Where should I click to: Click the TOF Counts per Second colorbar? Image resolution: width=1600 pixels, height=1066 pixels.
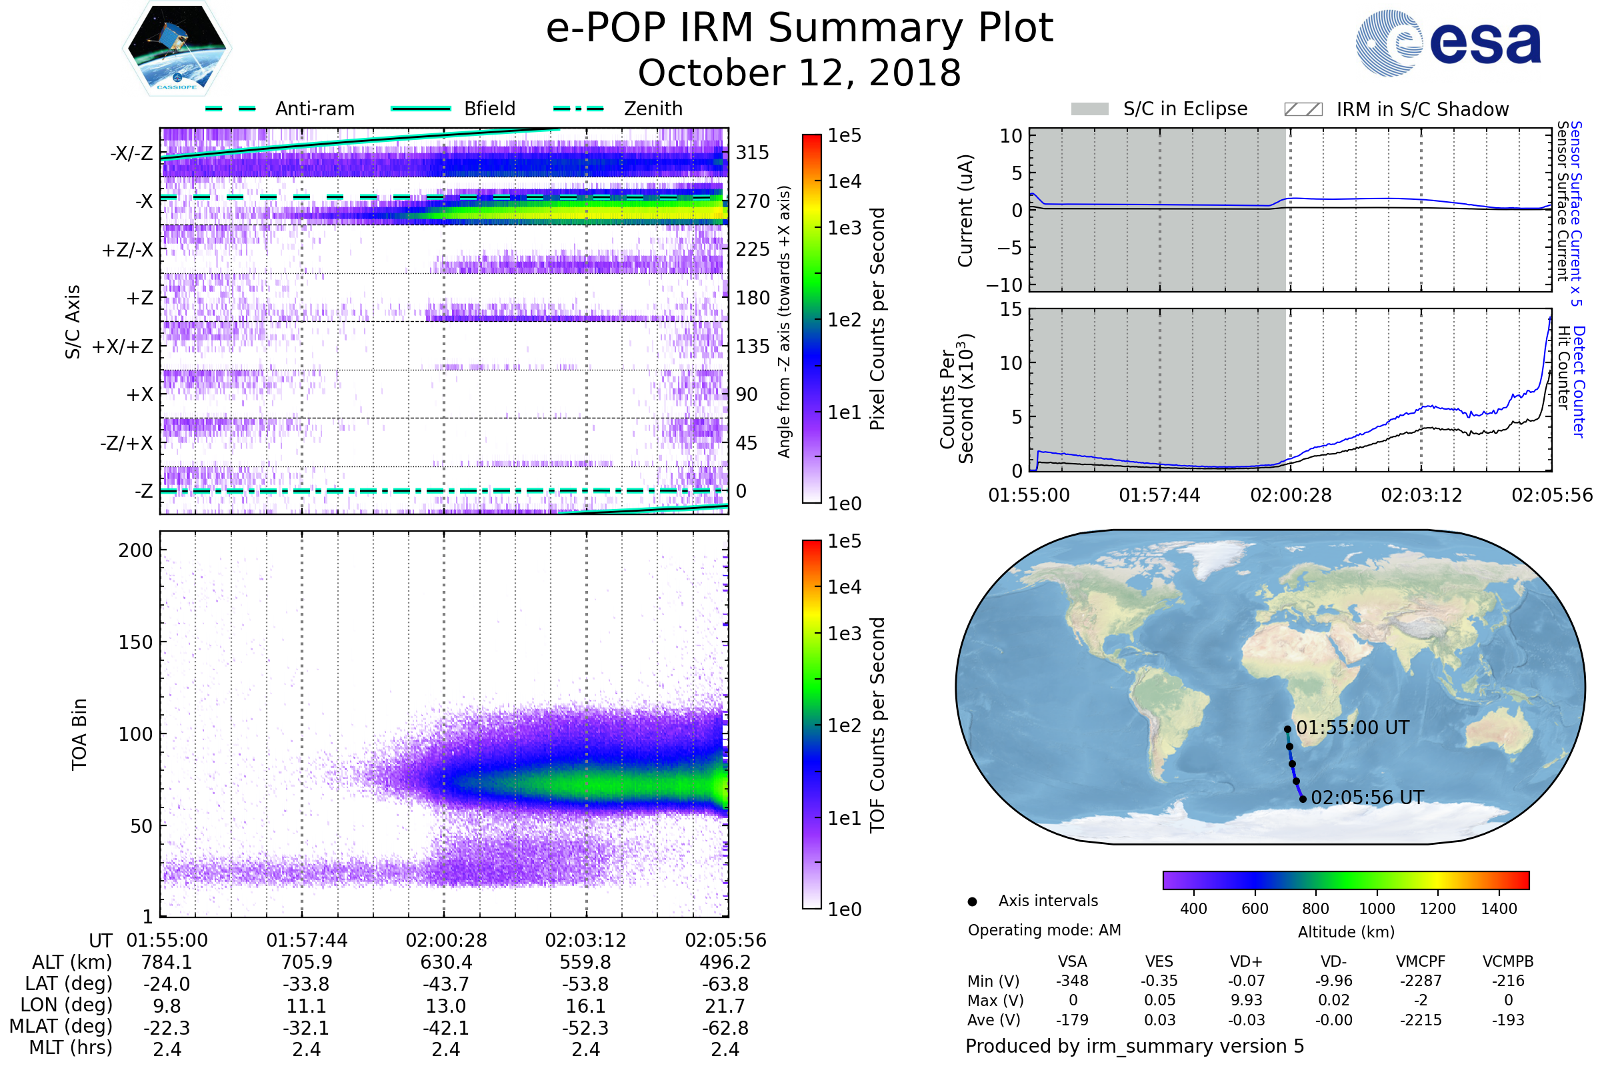811,724
